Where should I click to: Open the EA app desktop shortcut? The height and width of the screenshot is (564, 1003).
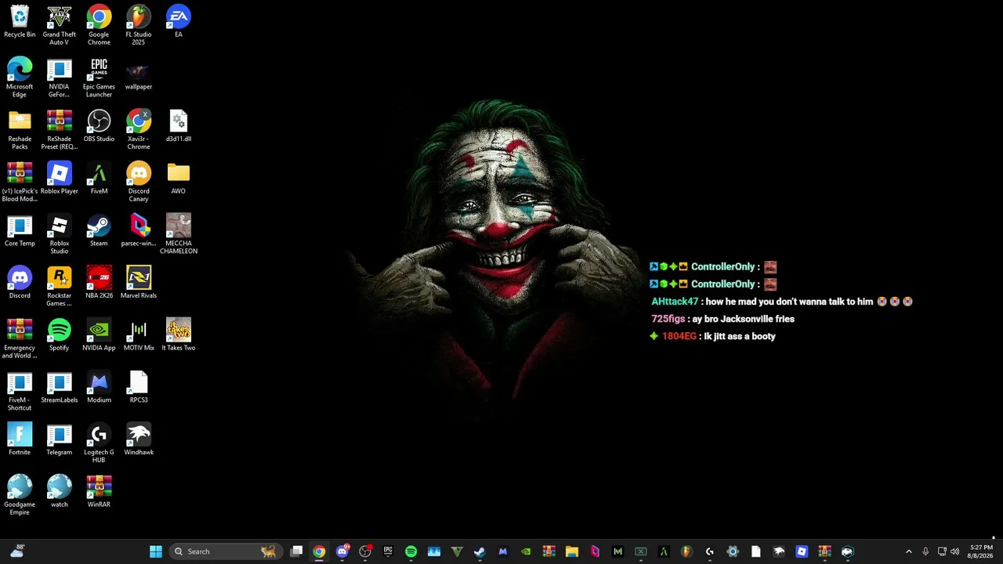pos(179,22)
